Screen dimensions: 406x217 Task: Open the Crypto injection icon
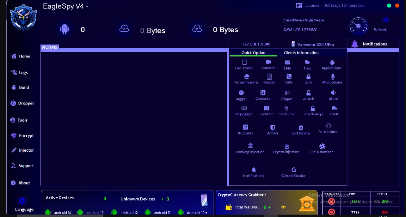287,146
